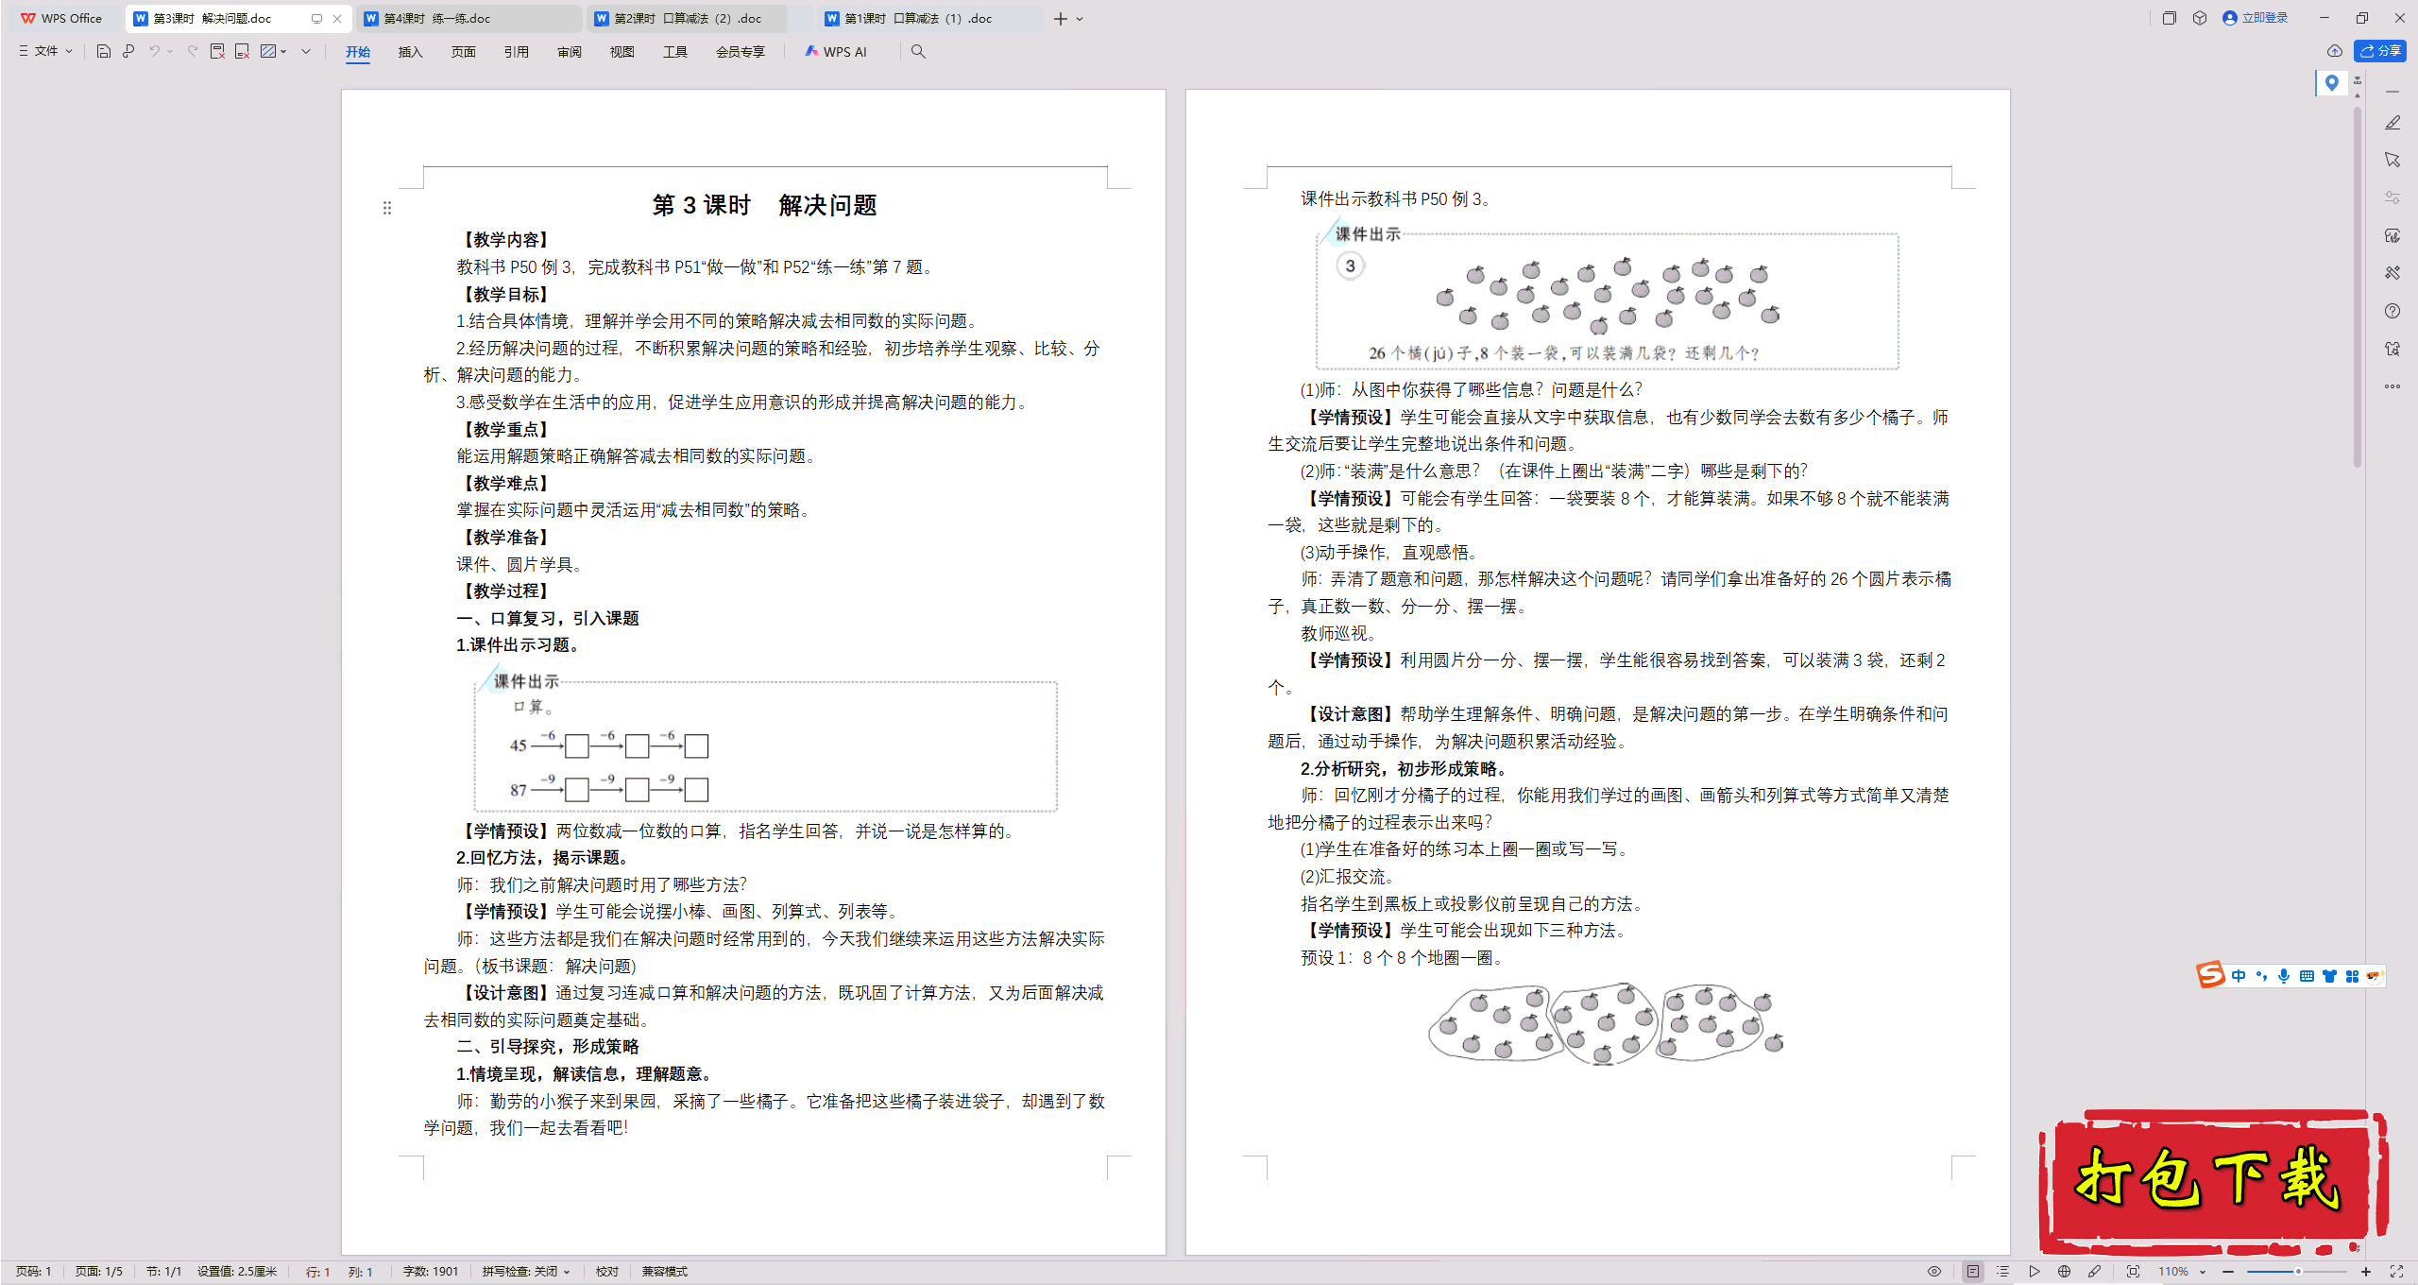Toggle spell check 拼写检查 status

pyautogui.click(x=526, y=1272)
